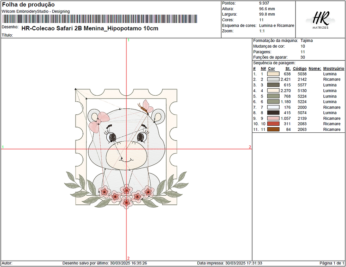Click 'Sequência de paragem:' heading
Viewport: 346px width, 267px height.
point(274,63)
